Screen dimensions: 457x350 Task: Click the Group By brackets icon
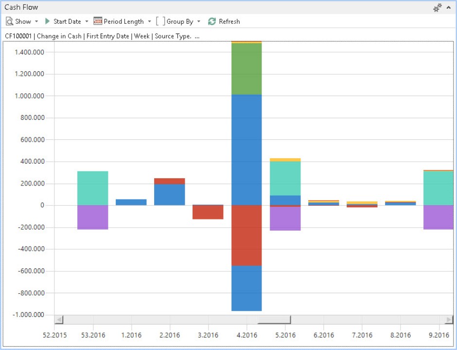point(160,21)
